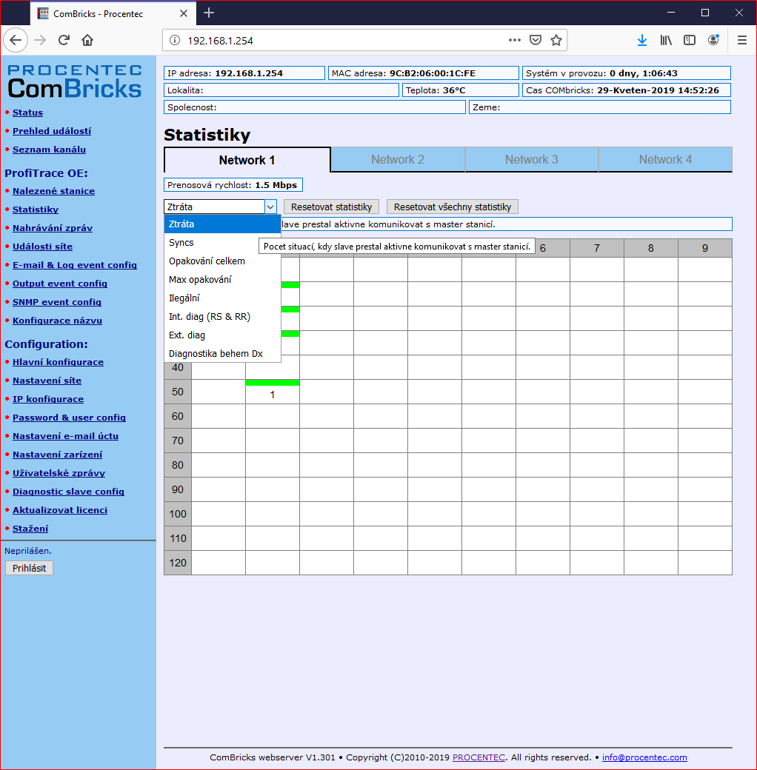
Task: Select Syncs from the dropdown list
Action: pos(222,243)
